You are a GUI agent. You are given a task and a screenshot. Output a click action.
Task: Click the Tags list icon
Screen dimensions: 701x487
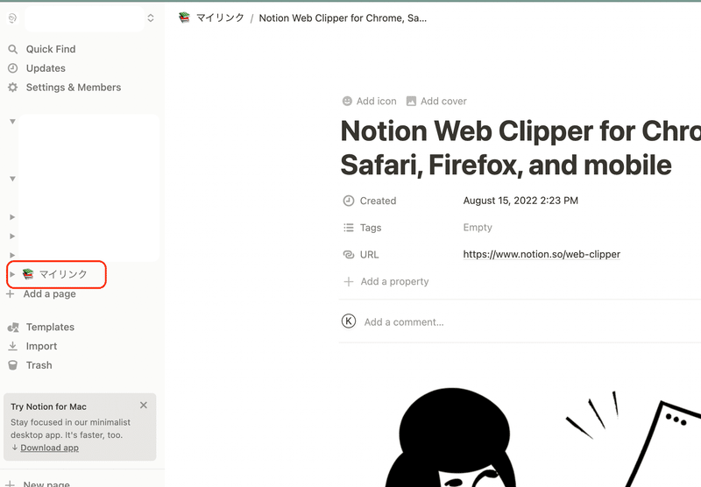point(349,228)
